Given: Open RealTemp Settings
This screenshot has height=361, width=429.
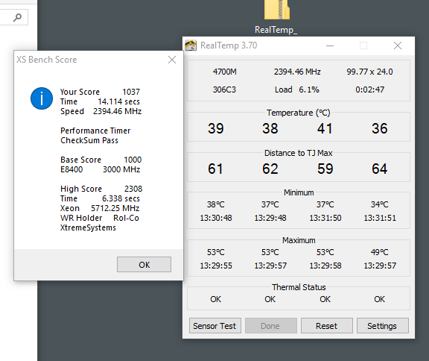Looking at the screenshot, I should (x=382, y=326).
